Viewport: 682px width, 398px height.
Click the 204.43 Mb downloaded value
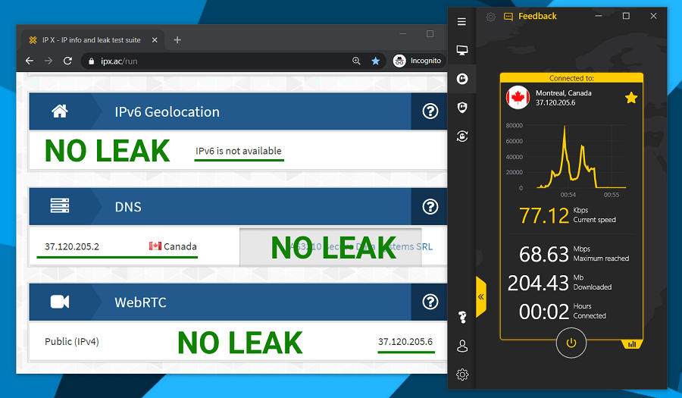click(538, 283)
